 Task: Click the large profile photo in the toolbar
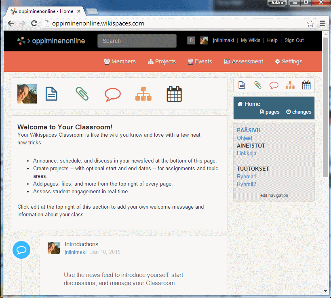pyautogui.click(x=27, y=94)
